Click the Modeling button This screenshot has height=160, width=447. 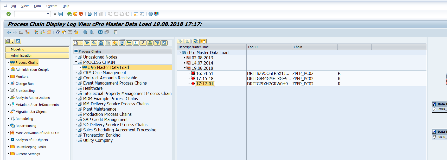coord(37,49)
